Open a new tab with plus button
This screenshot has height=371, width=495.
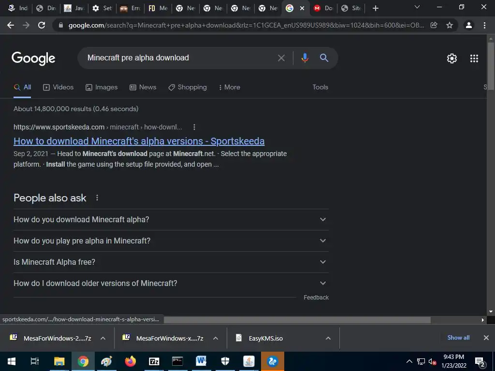click(x=375, y=8)
